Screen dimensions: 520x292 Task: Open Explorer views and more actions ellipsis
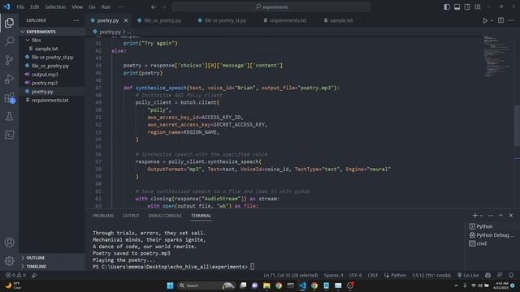tap(76, 20)
